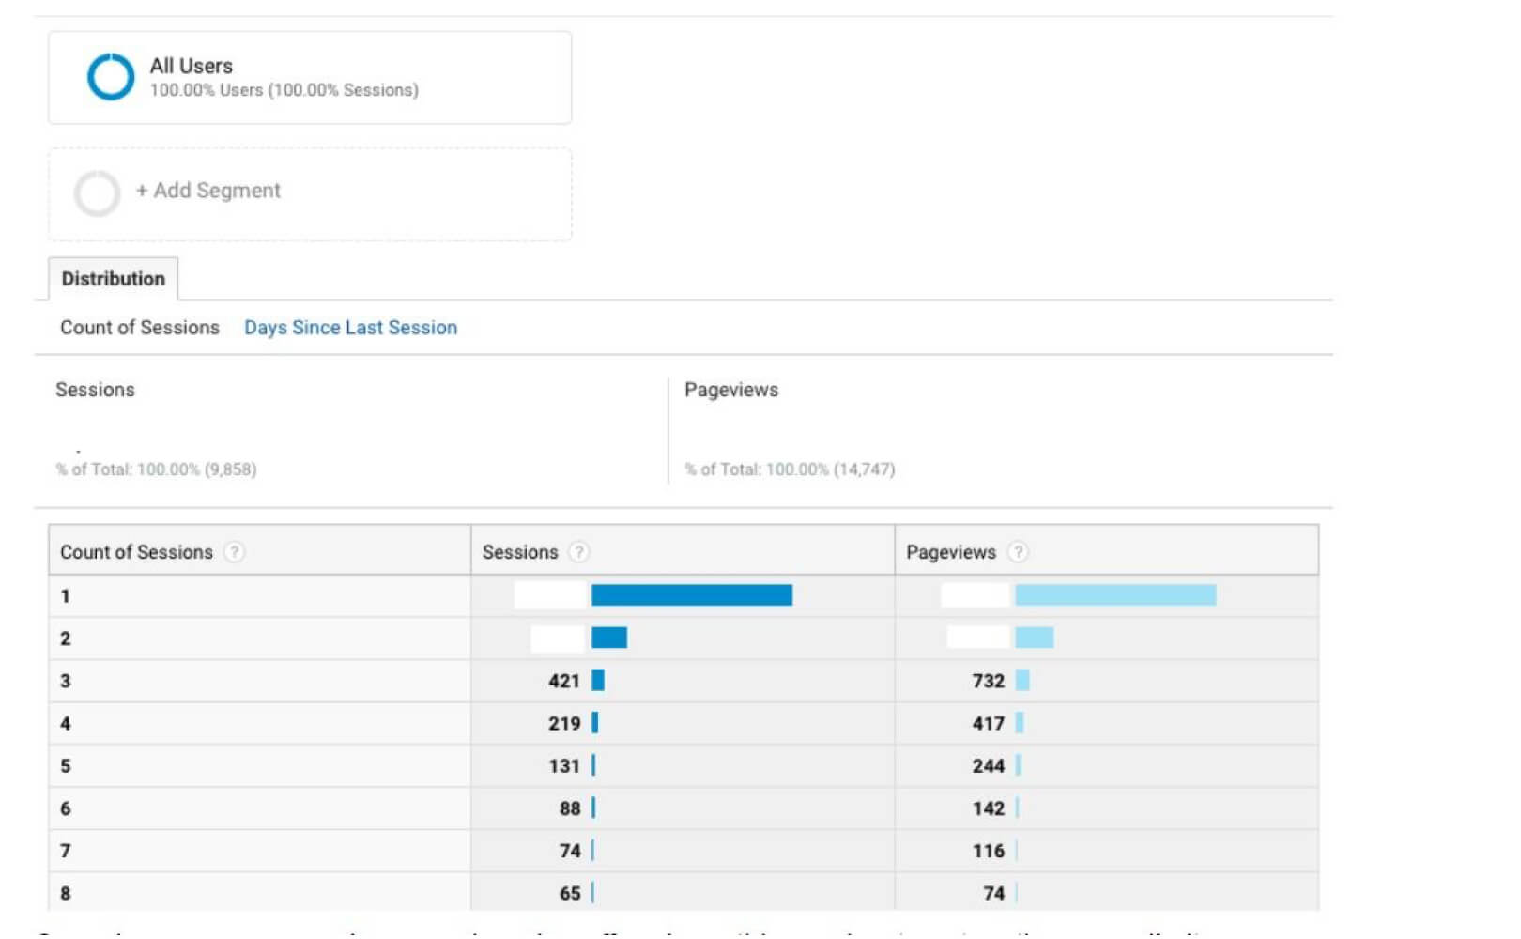Click Sessions value 219

[564, 723]
